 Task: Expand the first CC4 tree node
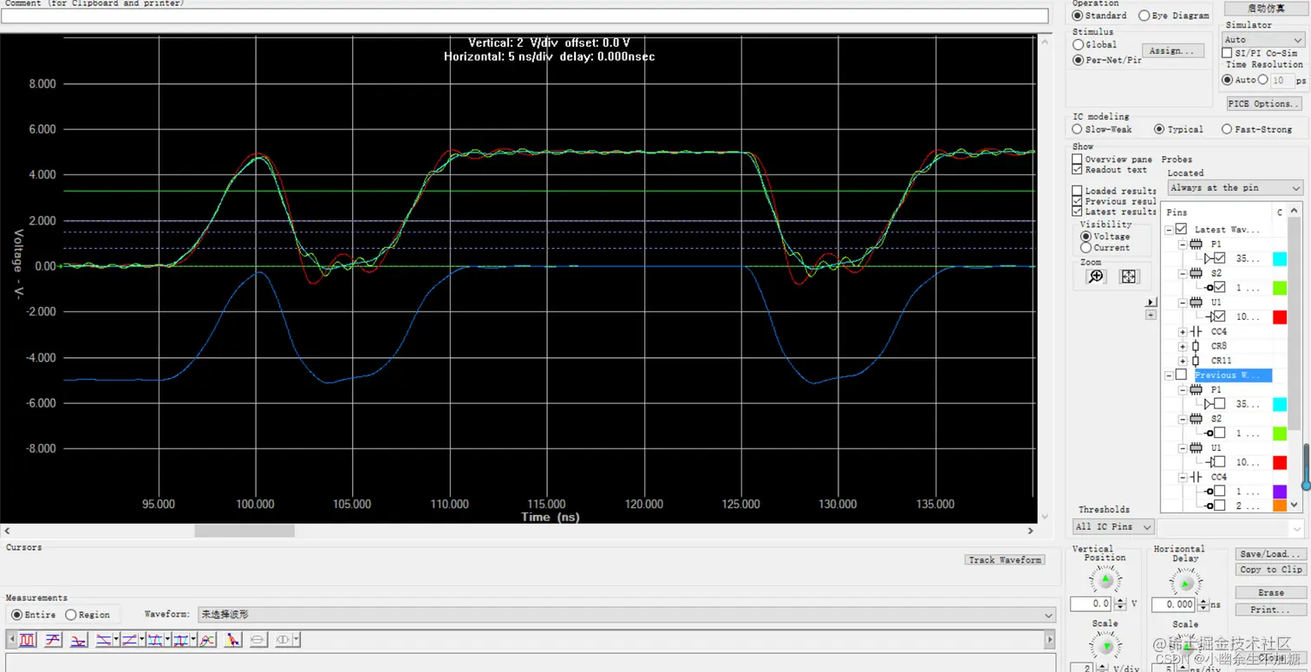click(1183, 331)
